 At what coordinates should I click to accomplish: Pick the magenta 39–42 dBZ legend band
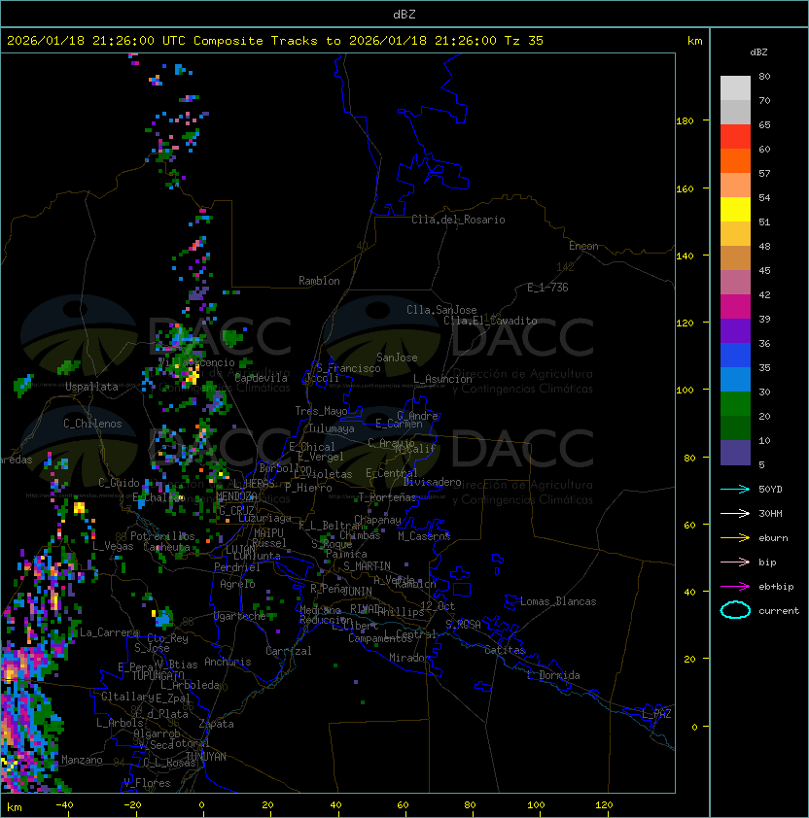tap(735, 307)
